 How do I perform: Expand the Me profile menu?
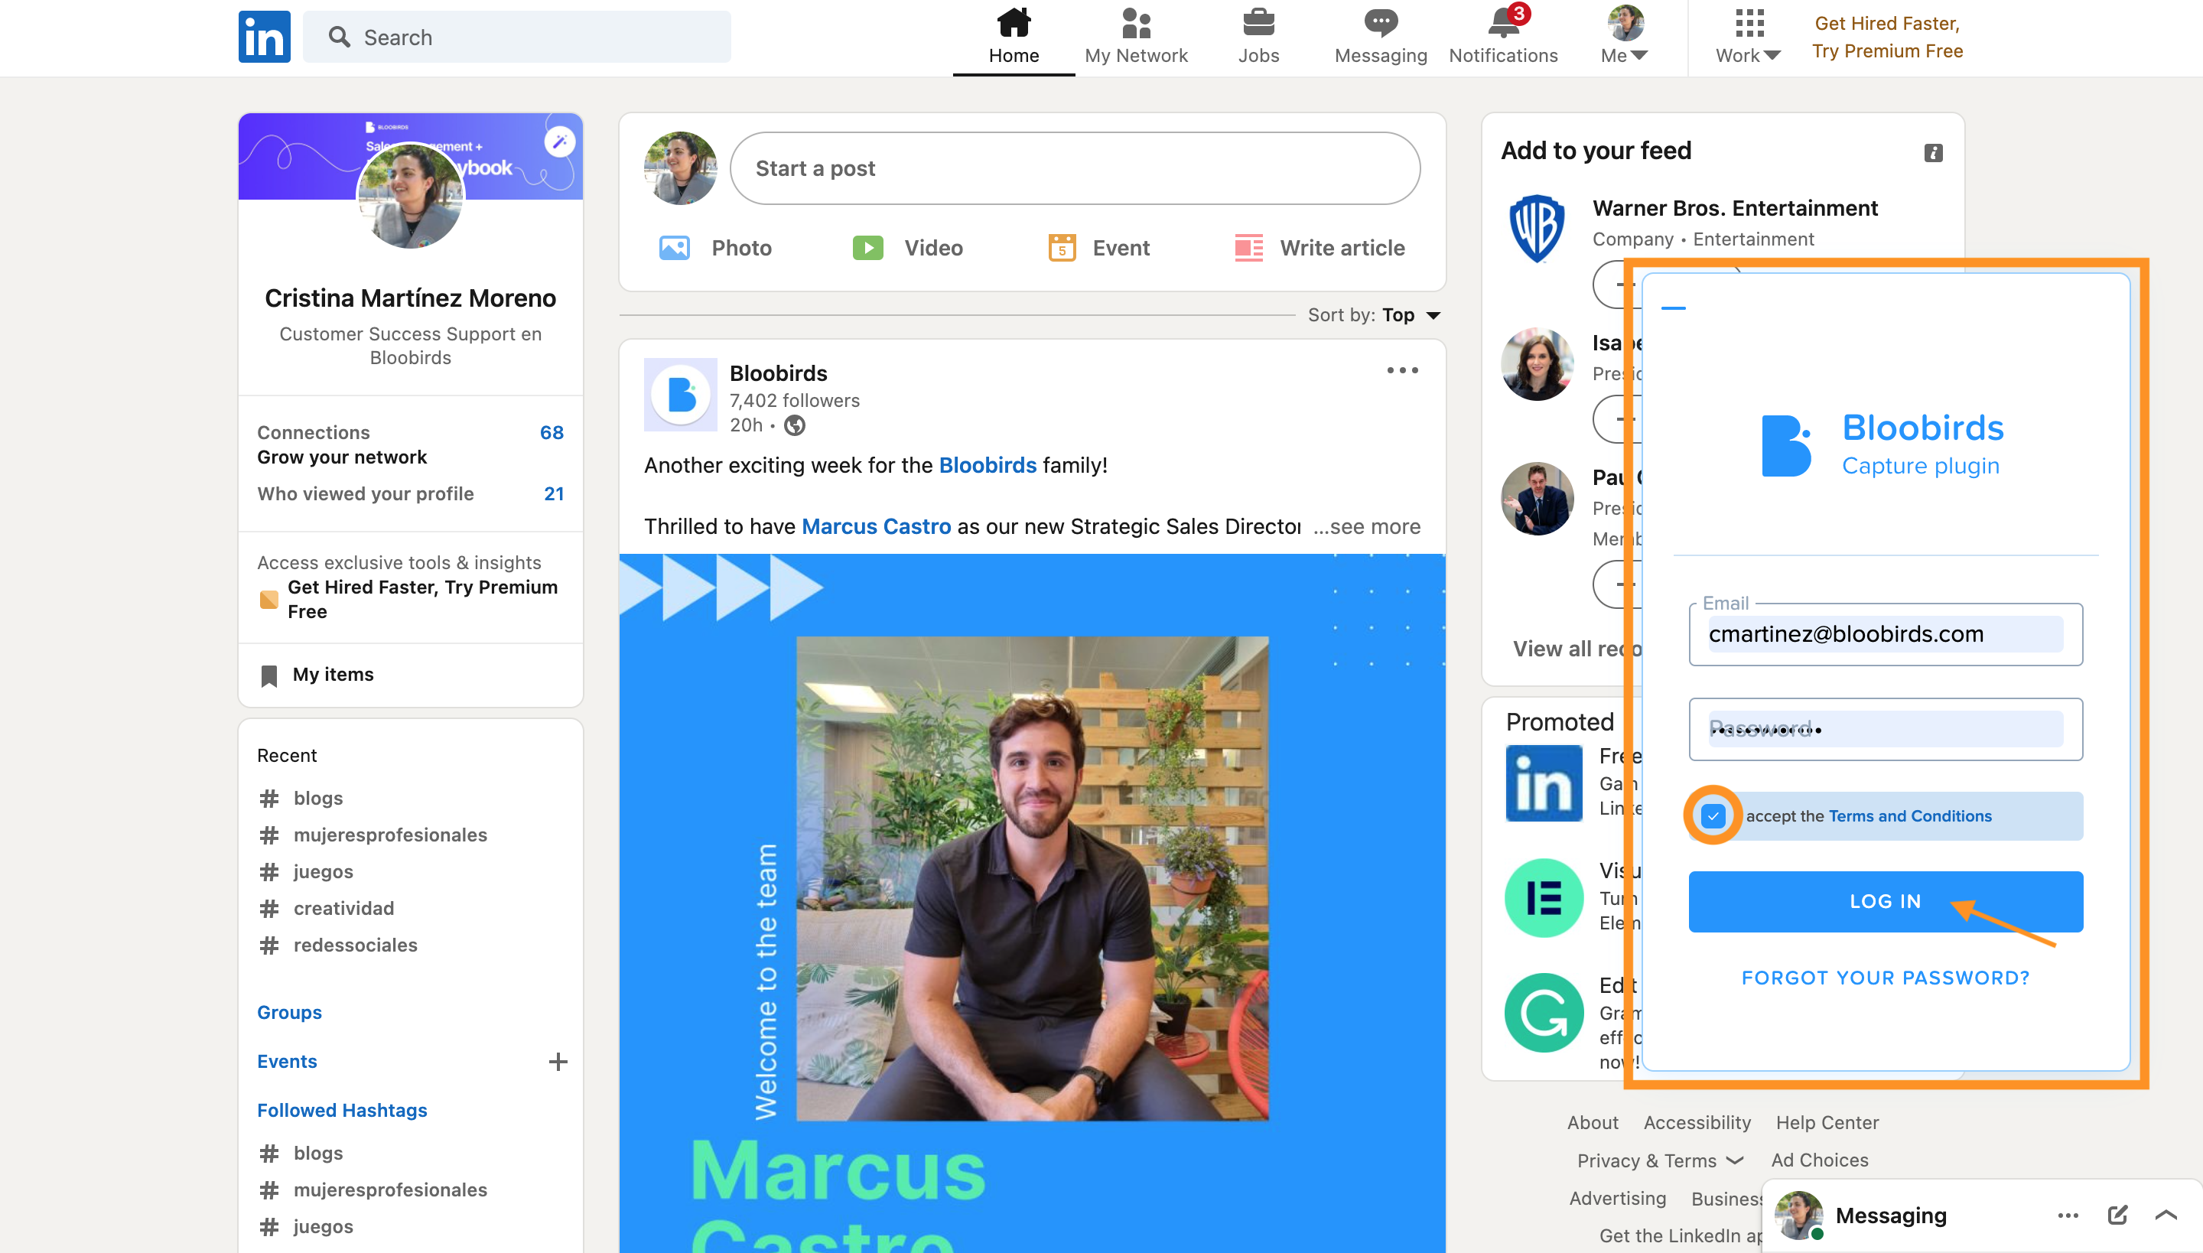point(1625,37)
